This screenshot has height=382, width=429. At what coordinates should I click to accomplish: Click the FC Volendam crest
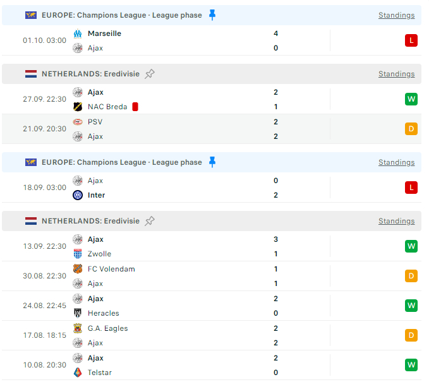click(78, 269)
